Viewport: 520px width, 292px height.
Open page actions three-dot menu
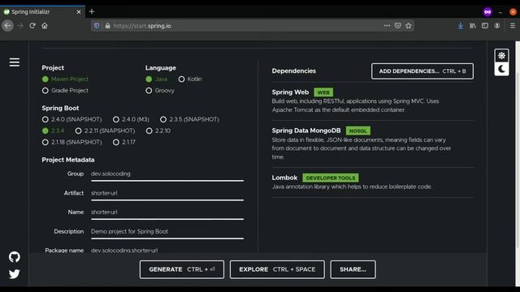coord(387,25)
